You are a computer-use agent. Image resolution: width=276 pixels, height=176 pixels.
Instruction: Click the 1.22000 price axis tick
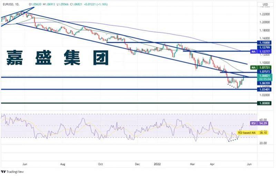(265, 14)
